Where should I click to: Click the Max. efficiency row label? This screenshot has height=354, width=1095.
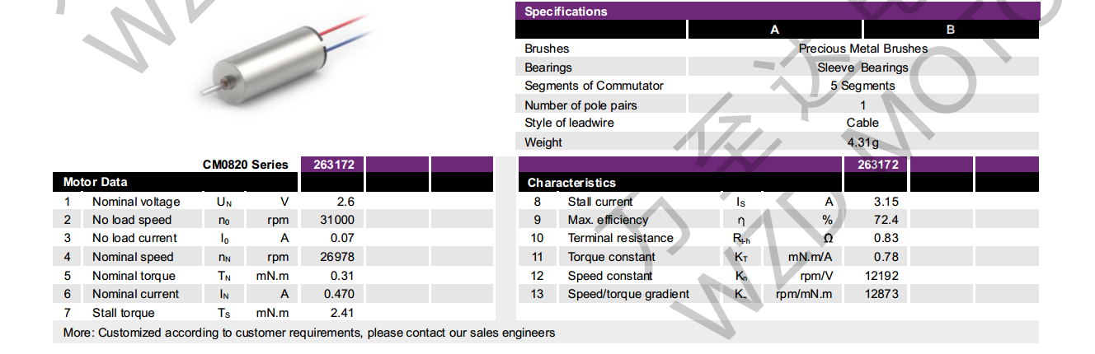[608, 220]
